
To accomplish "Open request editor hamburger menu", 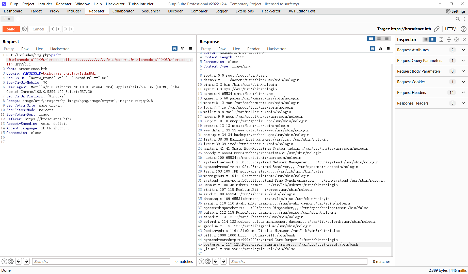I will (191, 48).
